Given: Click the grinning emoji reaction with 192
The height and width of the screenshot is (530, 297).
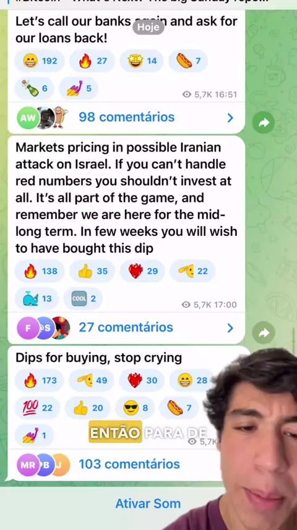Looking at the screenshot, I should (x=40, y=61).
